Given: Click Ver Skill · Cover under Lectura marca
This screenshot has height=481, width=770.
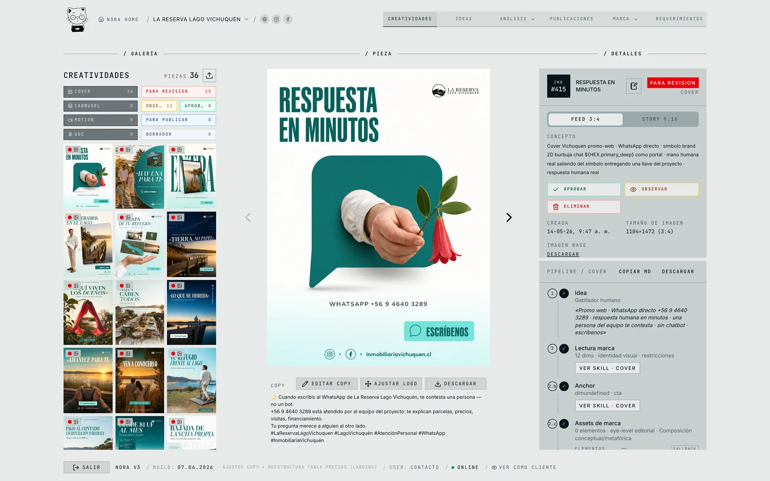Looking at the screenshot, I should [607, 368].
